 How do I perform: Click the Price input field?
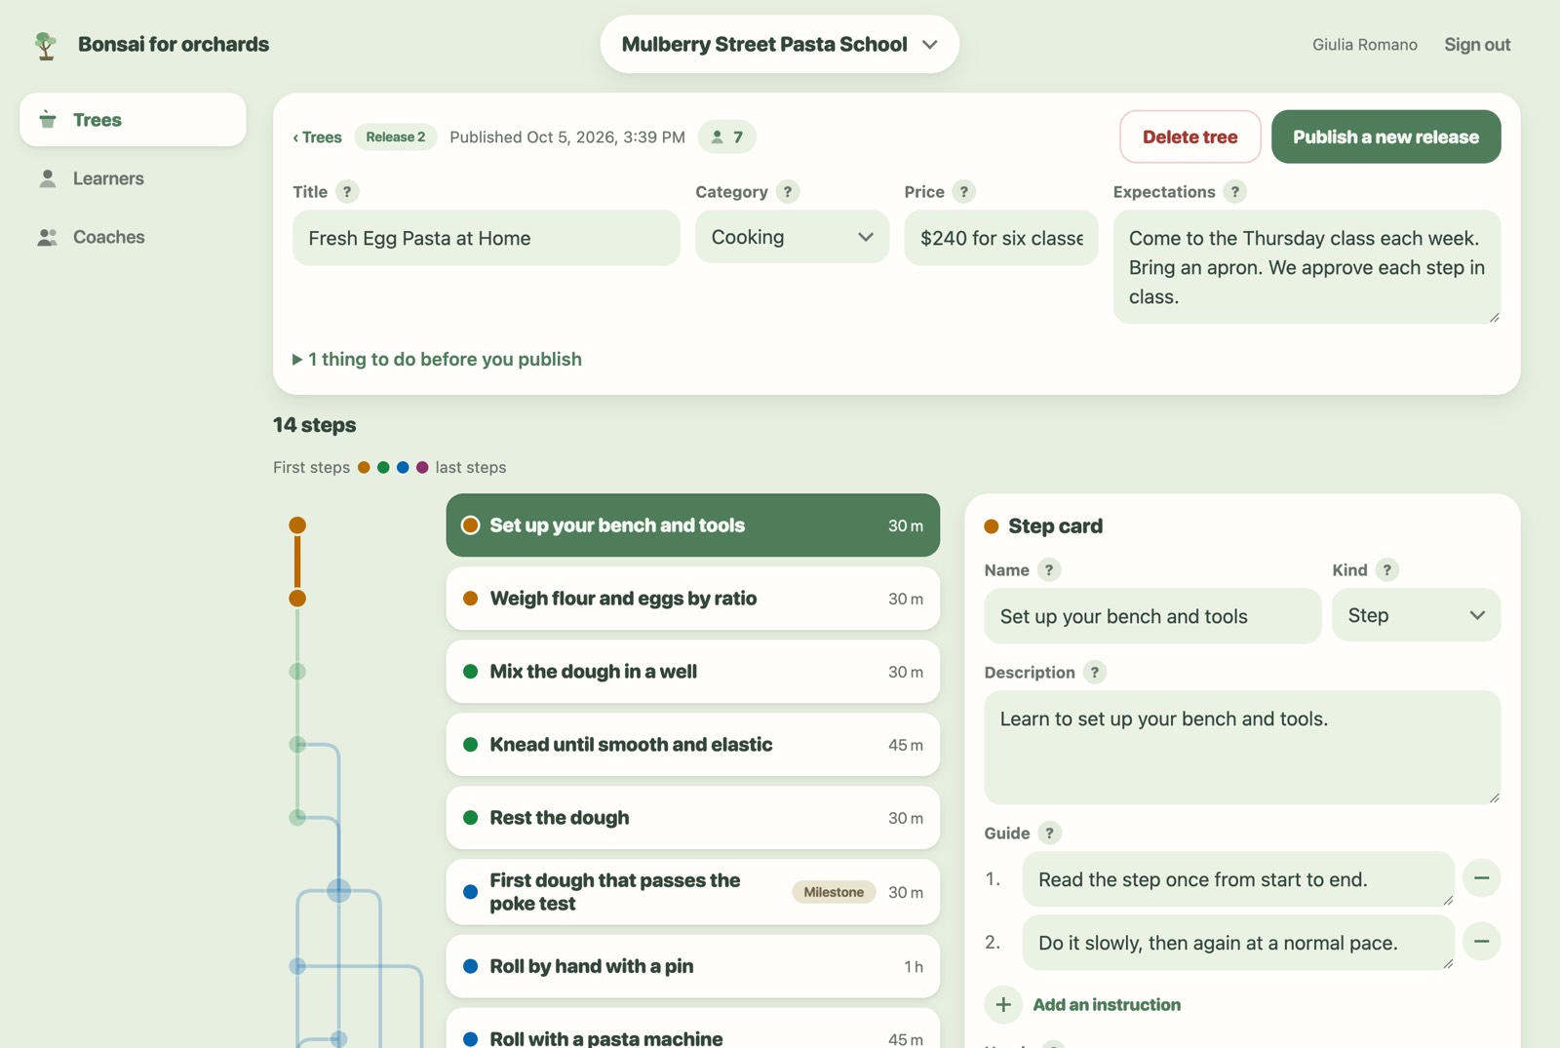(x=1001, y=238)
